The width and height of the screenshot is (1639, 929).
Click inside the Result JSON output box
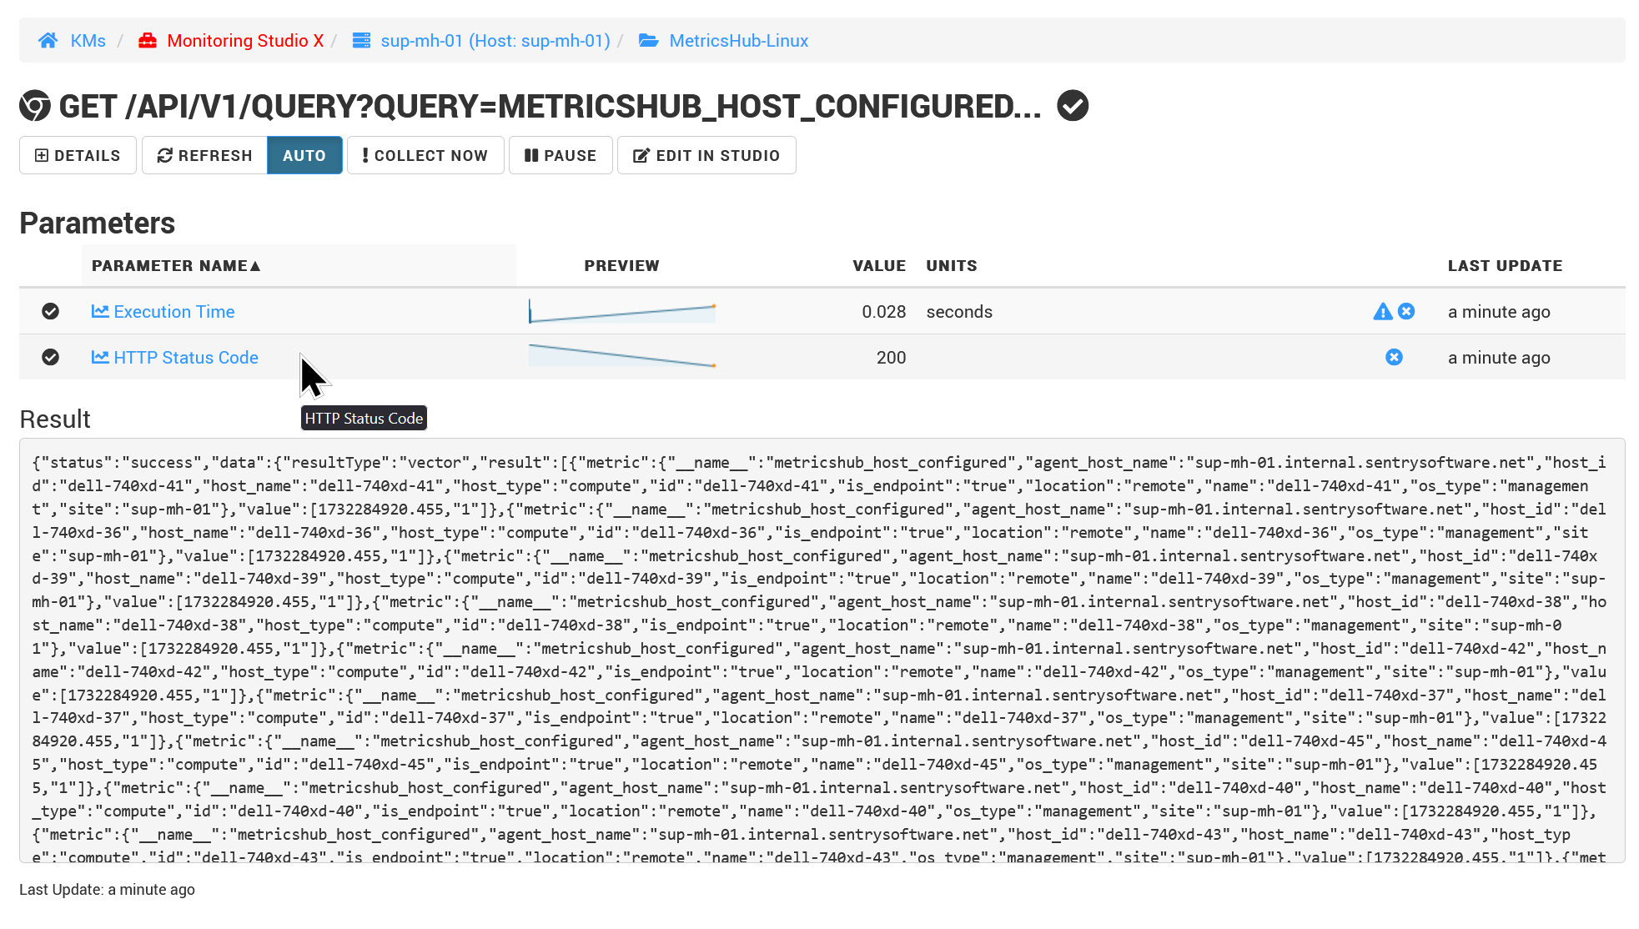(x=822, y=650)
